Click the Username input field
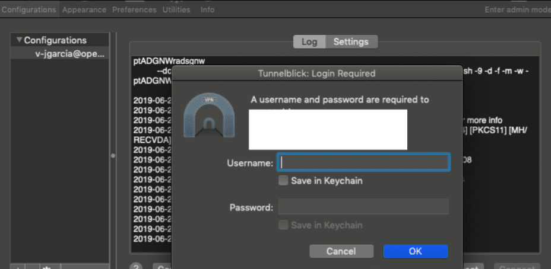This screenshot has height=269, width=551. tap(364, 162)
